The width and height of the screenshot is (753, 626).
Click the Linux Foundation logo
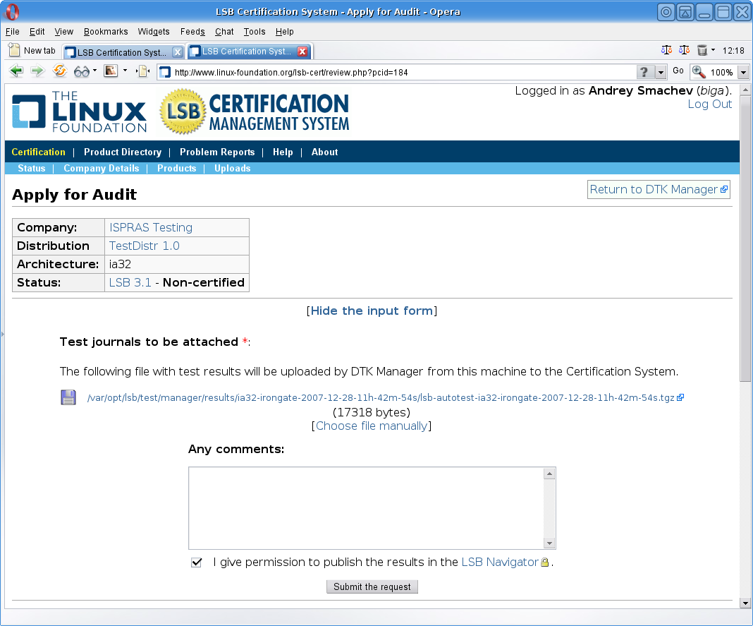[79, 112]
